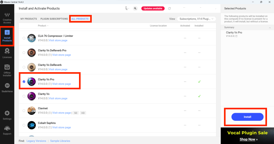Visit store page for Clarity Vx
274x144 pixels.
click(x=58, y=98)
